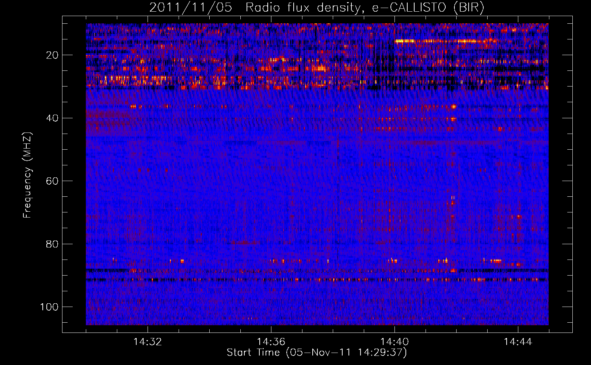The height and width of the screenshot is (365, 591).
Task: Click the 60 MHz frequency tick label
Action: pos(53,181)
